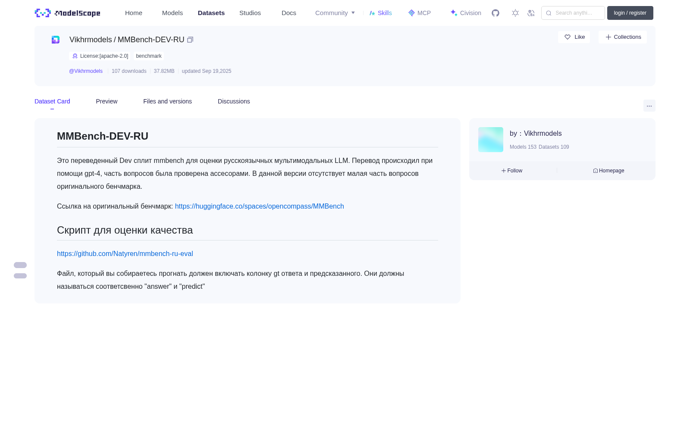Open the Vikhrmodels Homepage link
The width and height of the screenshot is (690, 431).
[x=608, y=171]
